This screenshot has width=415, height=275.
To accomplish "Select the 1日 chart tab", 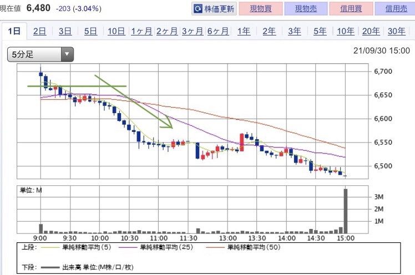I will [x=14, y=31].
